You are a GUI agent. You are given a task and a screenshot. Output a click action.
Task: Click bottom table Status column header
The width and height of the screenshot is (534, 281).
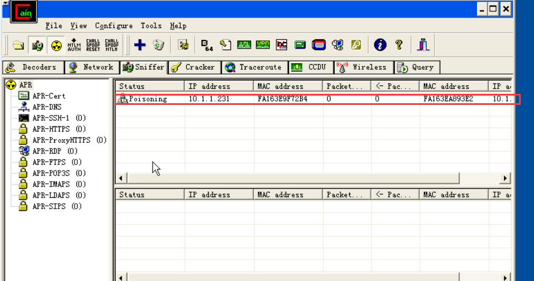pyautogui.click(x=150, y=194)
